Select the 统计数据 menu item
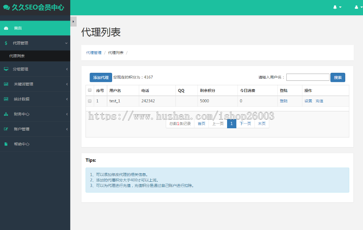This screenshot has height=230, width=363. (35, 99)
